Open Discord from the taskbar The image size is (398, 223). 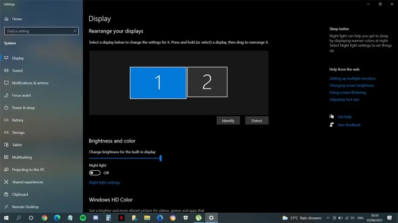tap(96, 218)
